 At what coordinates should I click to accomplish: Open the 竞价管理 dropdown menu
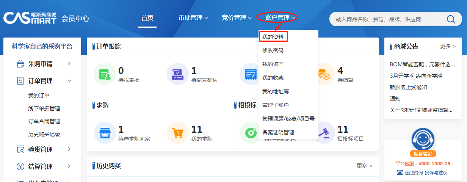tap(237, 18)
